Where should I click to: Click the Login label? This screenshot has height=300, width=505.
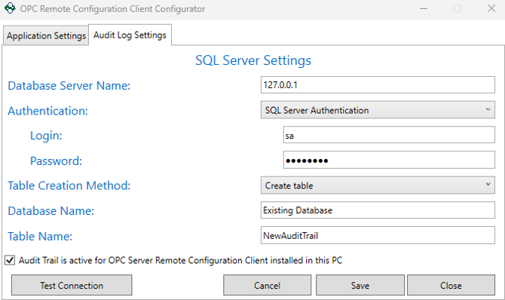(46, 136)
